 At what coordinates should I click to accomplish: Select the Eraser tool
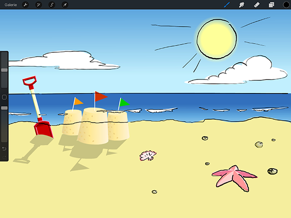pyautogui.click(x=257, y=5)
